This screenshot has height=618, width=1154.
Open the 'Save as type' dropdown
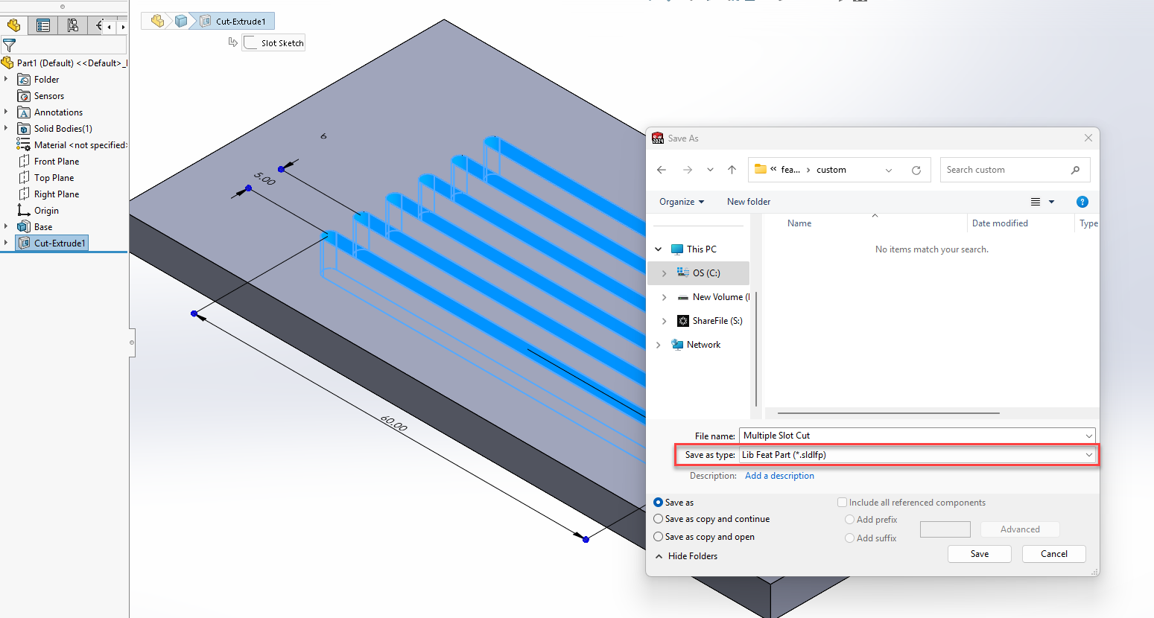tap(917, 455)
